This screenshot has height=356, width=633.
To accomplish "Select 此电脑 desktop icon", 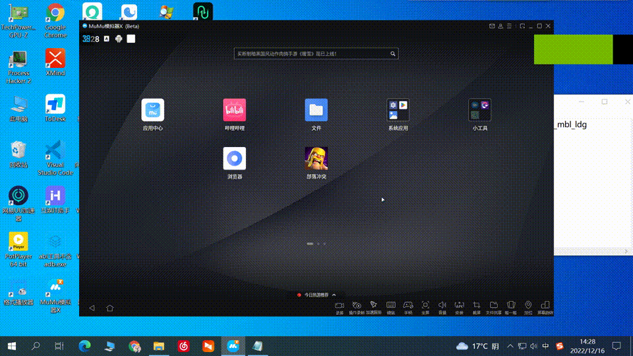I will click(18, 109).
